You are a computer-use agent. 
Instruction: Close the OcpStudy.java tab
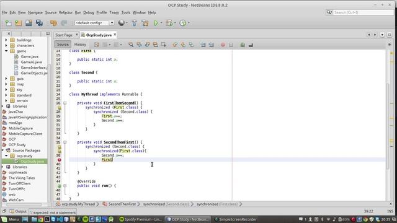point(115,35)
